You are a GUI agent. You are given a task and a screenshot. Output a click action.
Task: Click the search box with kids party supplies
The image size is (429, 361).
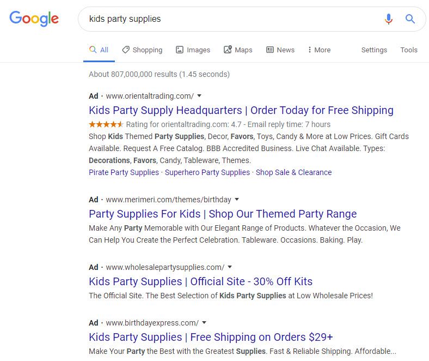229,19
